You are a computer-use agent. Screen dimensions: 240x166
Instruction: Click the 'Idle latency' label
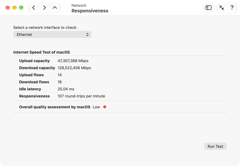coord(30,89)
